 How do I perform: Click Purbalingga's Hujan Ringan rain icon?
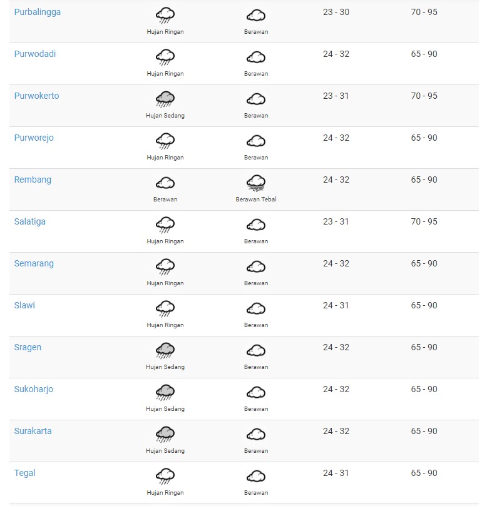coord(165,16)
